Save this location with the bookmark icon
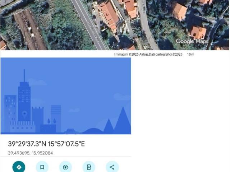The image size is (230, 172). point(42,167)
